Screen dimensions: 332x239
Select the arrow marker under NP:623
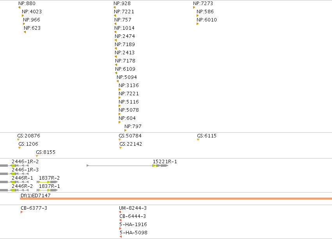25,32
